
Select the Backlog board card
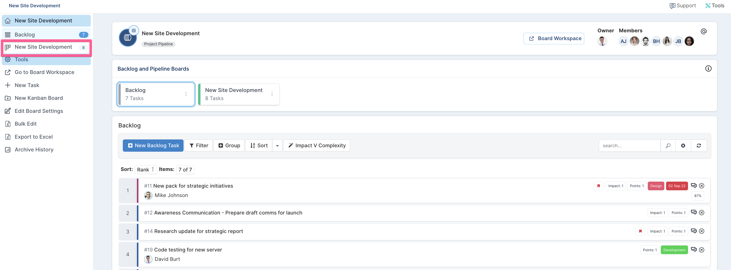pos(156,94)
